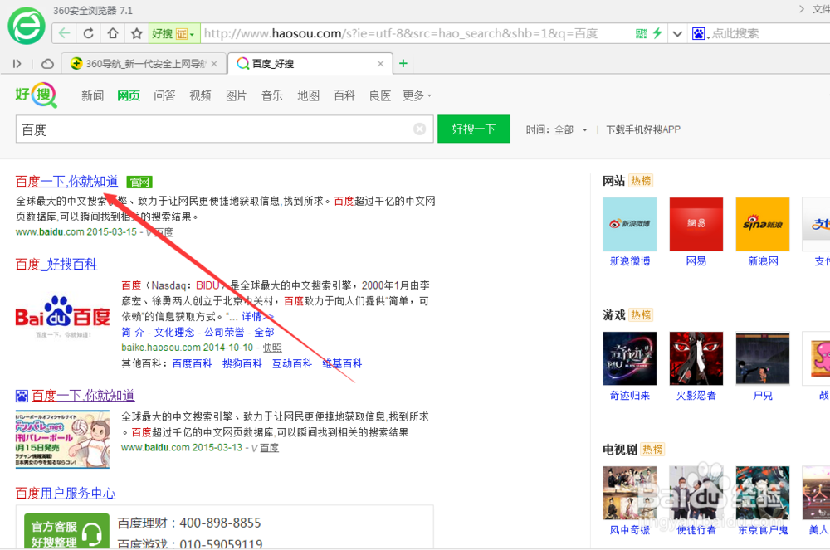Open first result 百度一下,你就知道 官网
Image resolution: width=830 pixels, height=550 pixels.
(x=66, y=182)
